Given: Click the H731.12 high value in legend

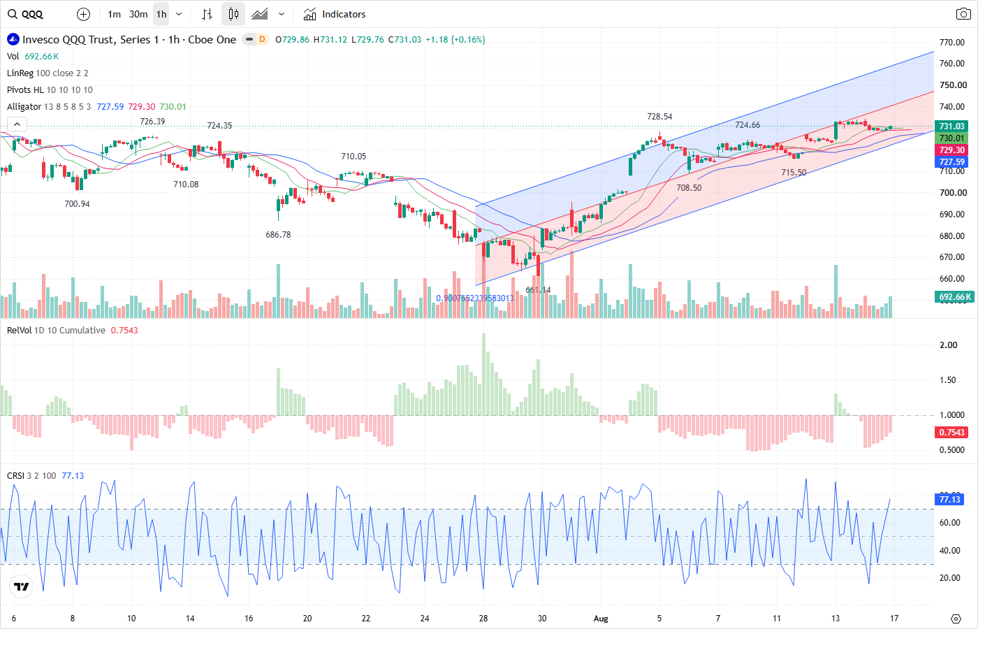Looking at the screenshot, I should 330,40.
